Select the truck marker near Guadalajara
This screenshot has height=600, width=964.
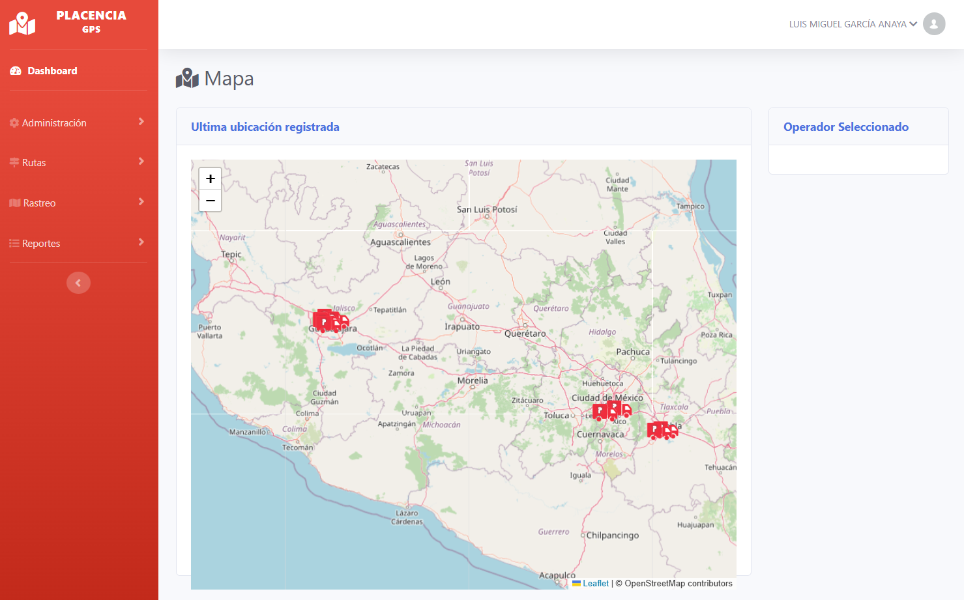click(x=330, y=321)
